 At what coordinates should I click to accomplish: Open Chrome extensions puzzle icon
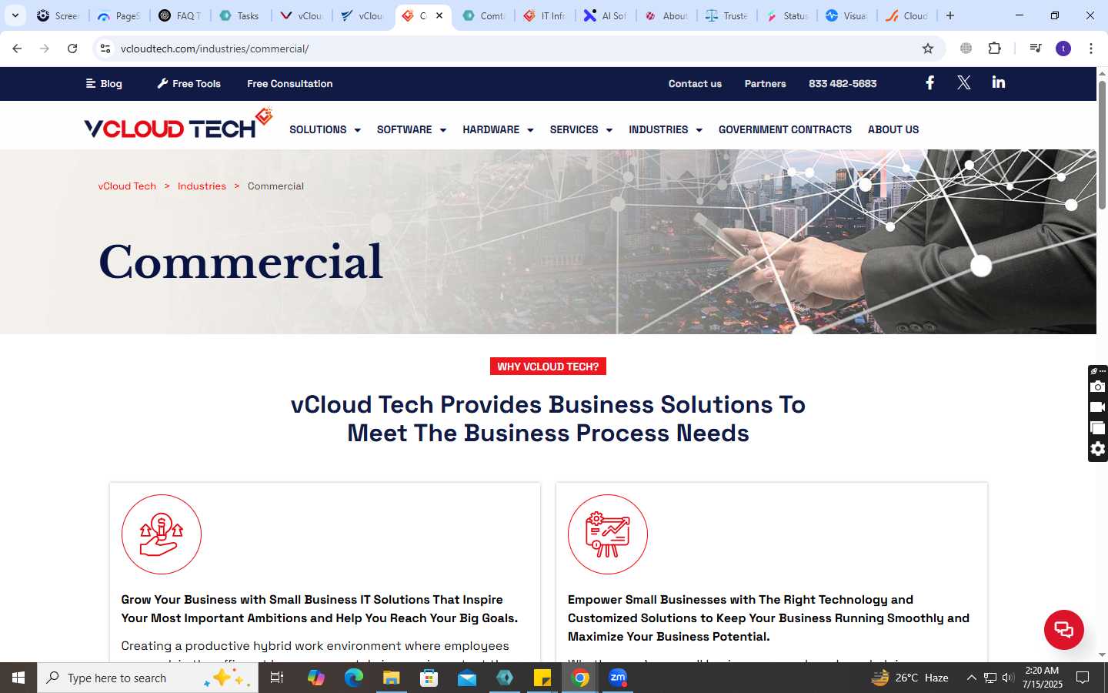pyautogui.click(x=994, y=49)
